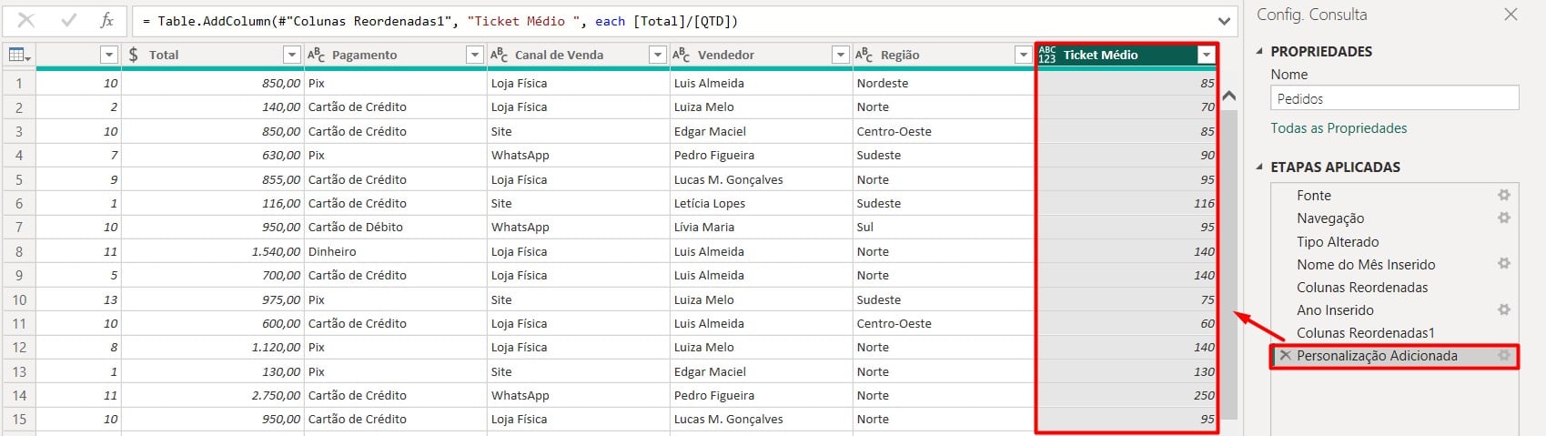
Task: Click ABC type icon of Região column
Action: click(x=864, y=55)
